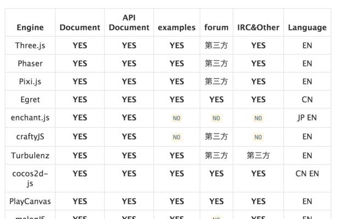Click NO under examples for enchant.js
The width and height of the screenshot is (339, 219).
177,118
